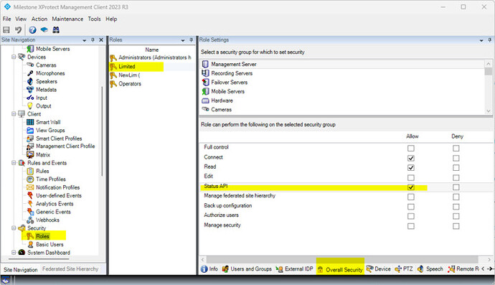This screenshot has height=285, width=495.
Task: Check Deny for Status API
Action: click(456, 187)
